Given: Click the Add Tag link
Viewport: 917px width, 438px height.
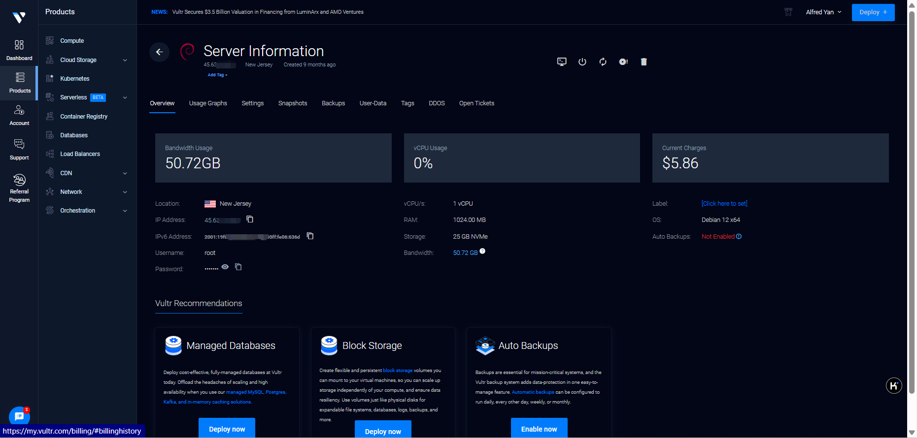Looking at the screenshot, I should [x=217, y=75].
